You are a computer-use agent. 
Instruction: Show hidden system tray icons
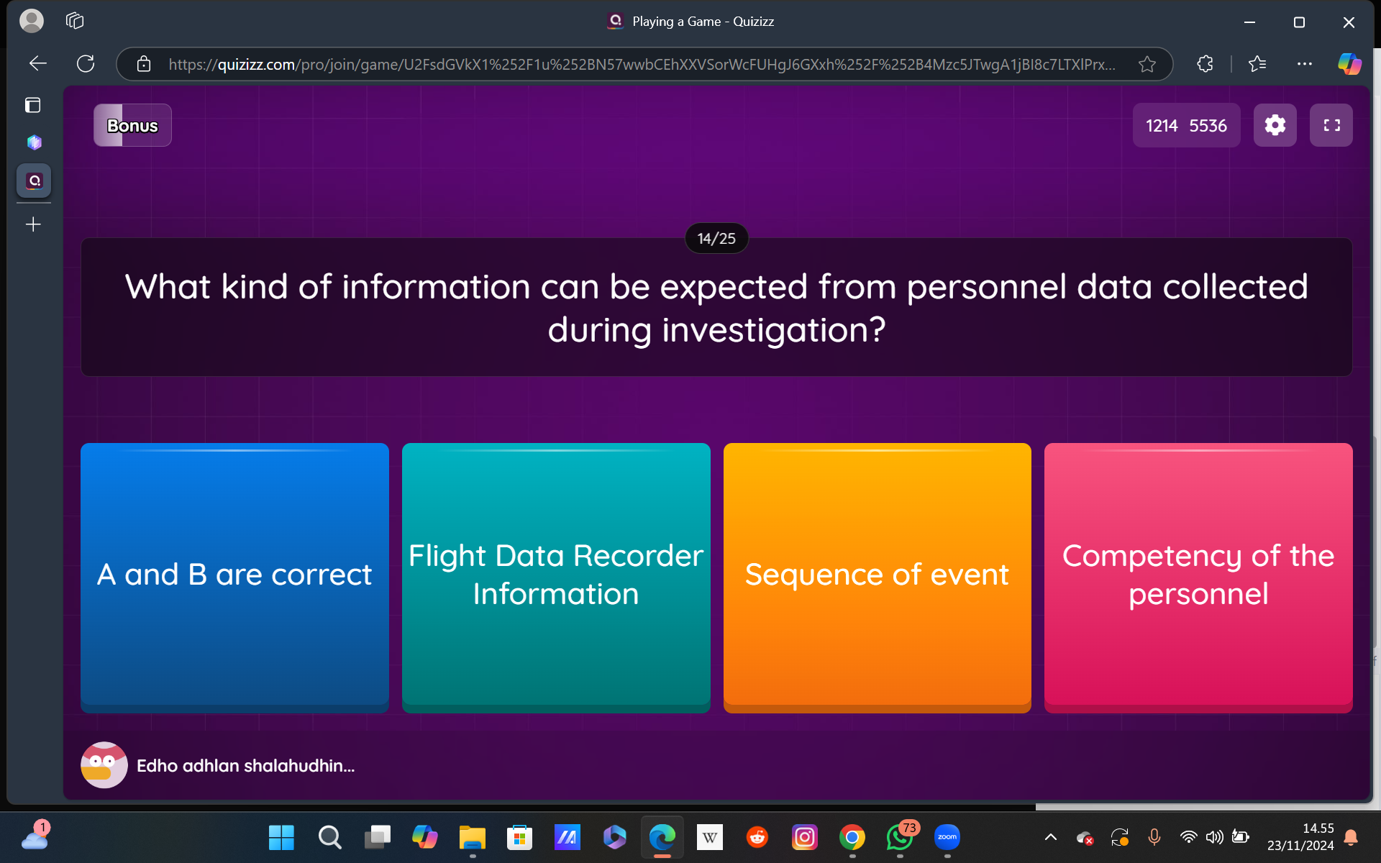(x=1051, y=837)
